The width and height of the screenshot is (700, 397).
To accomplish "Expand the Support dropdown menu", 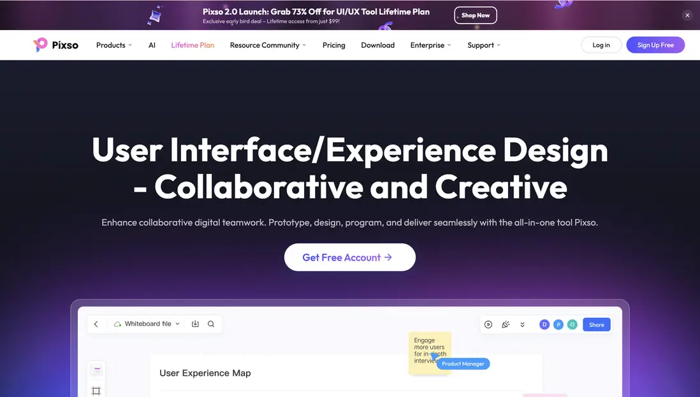I will [484, 45].
